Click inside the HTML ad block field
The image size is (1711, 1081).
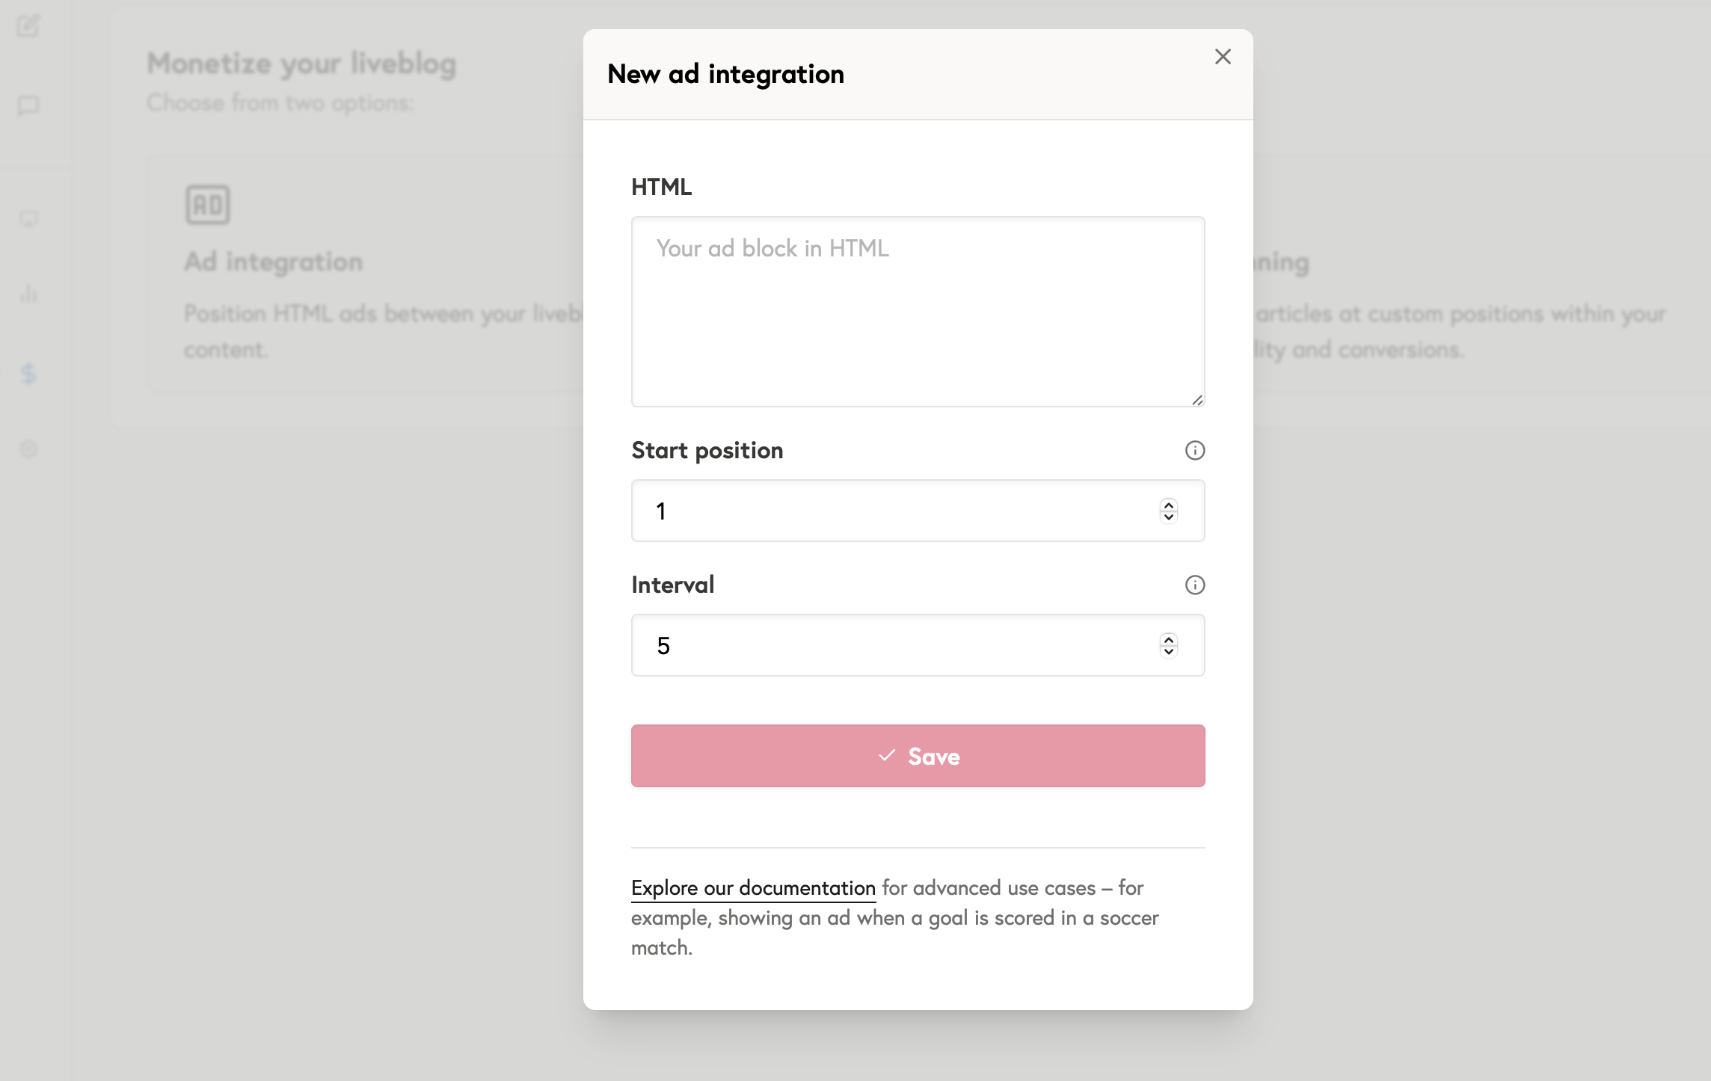[x=918, y=310]
